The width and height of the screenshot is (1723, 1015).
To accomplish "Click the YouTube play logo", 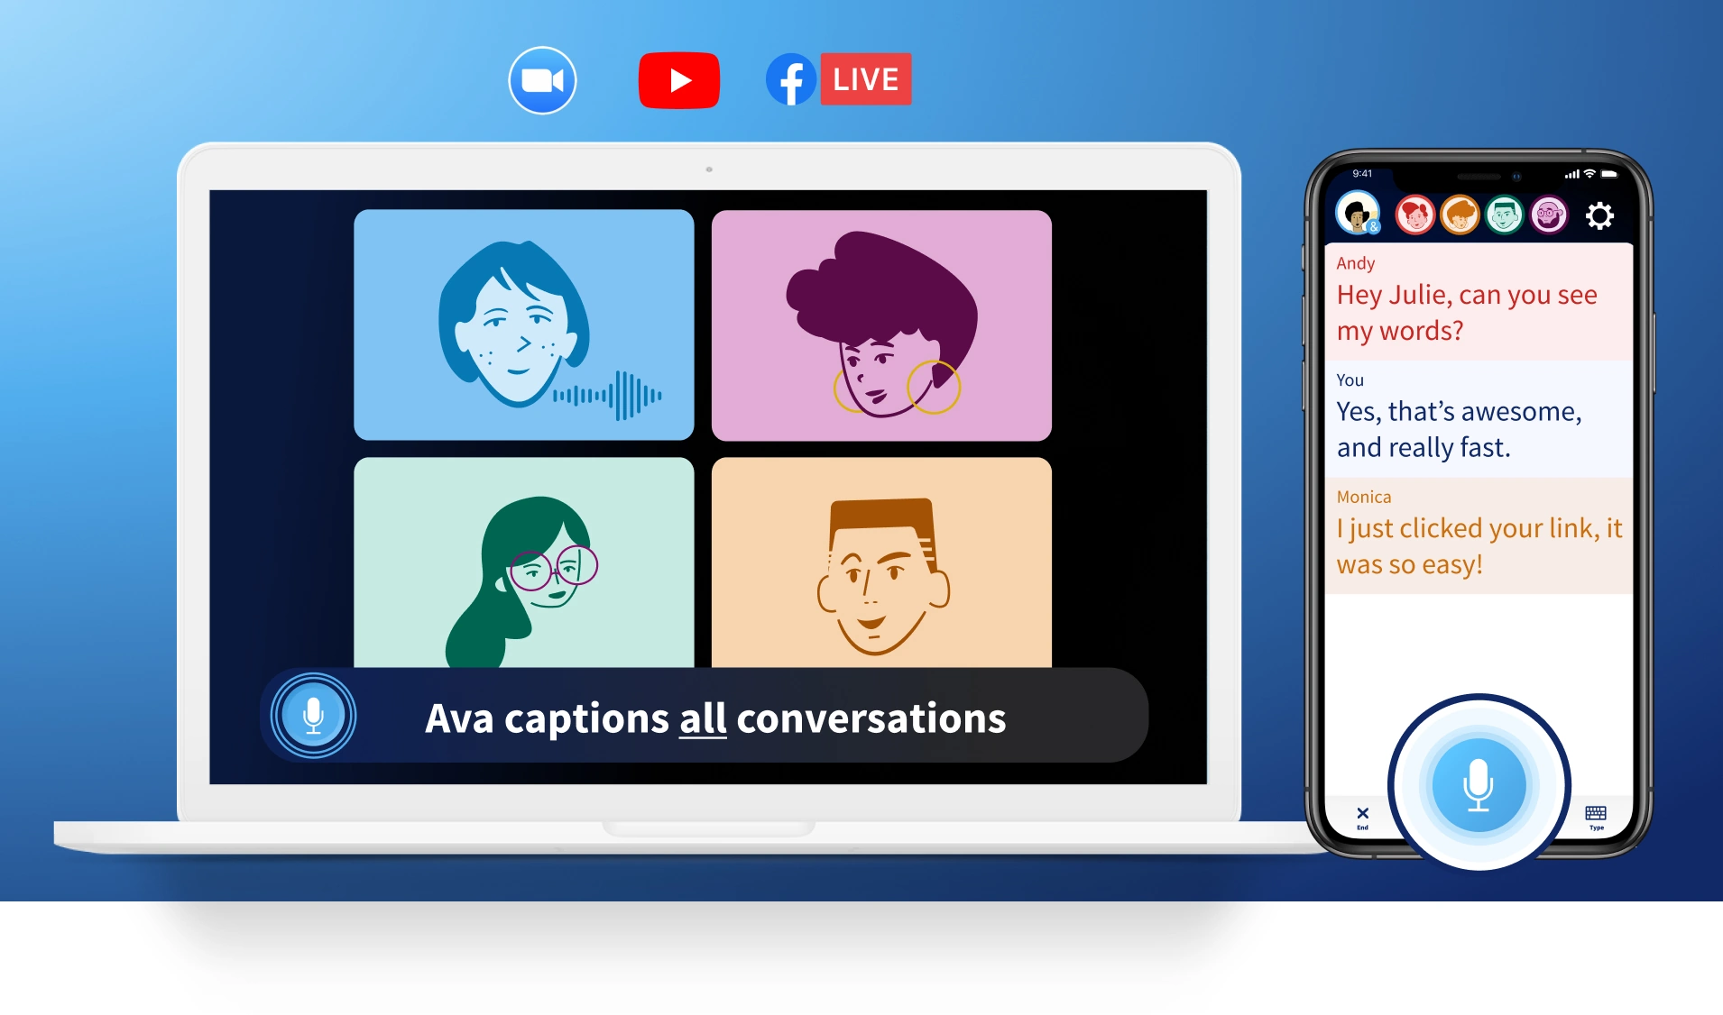I will click(678, 80).
